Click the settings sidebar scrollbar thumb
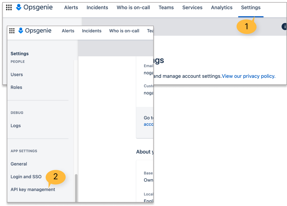The image size is (287, 206). pos(76,188)
